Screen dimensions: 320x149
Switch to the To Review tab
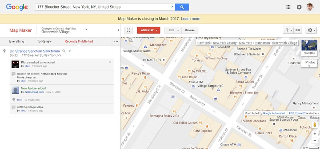coord(44,41)
